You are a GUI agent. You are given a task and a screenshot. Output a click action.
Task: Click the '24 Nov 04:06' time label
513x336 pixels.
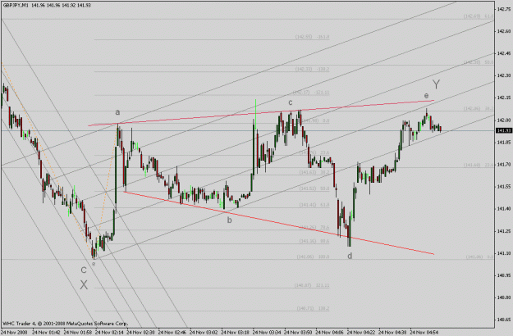click(x=328, y=332)
